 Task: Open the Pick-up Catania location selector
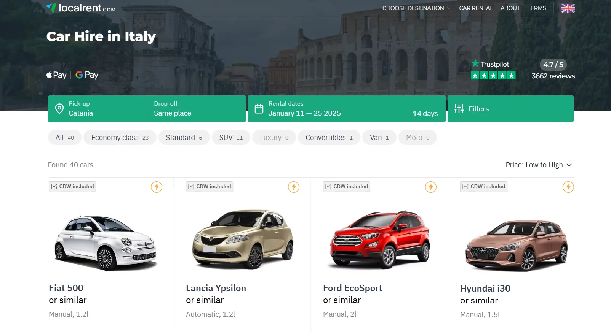point(97,109)
